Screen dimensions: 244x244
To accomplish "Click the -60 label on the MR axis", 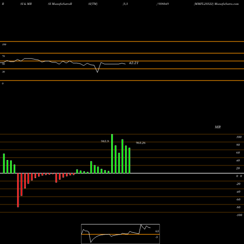I will click(238, 200).
